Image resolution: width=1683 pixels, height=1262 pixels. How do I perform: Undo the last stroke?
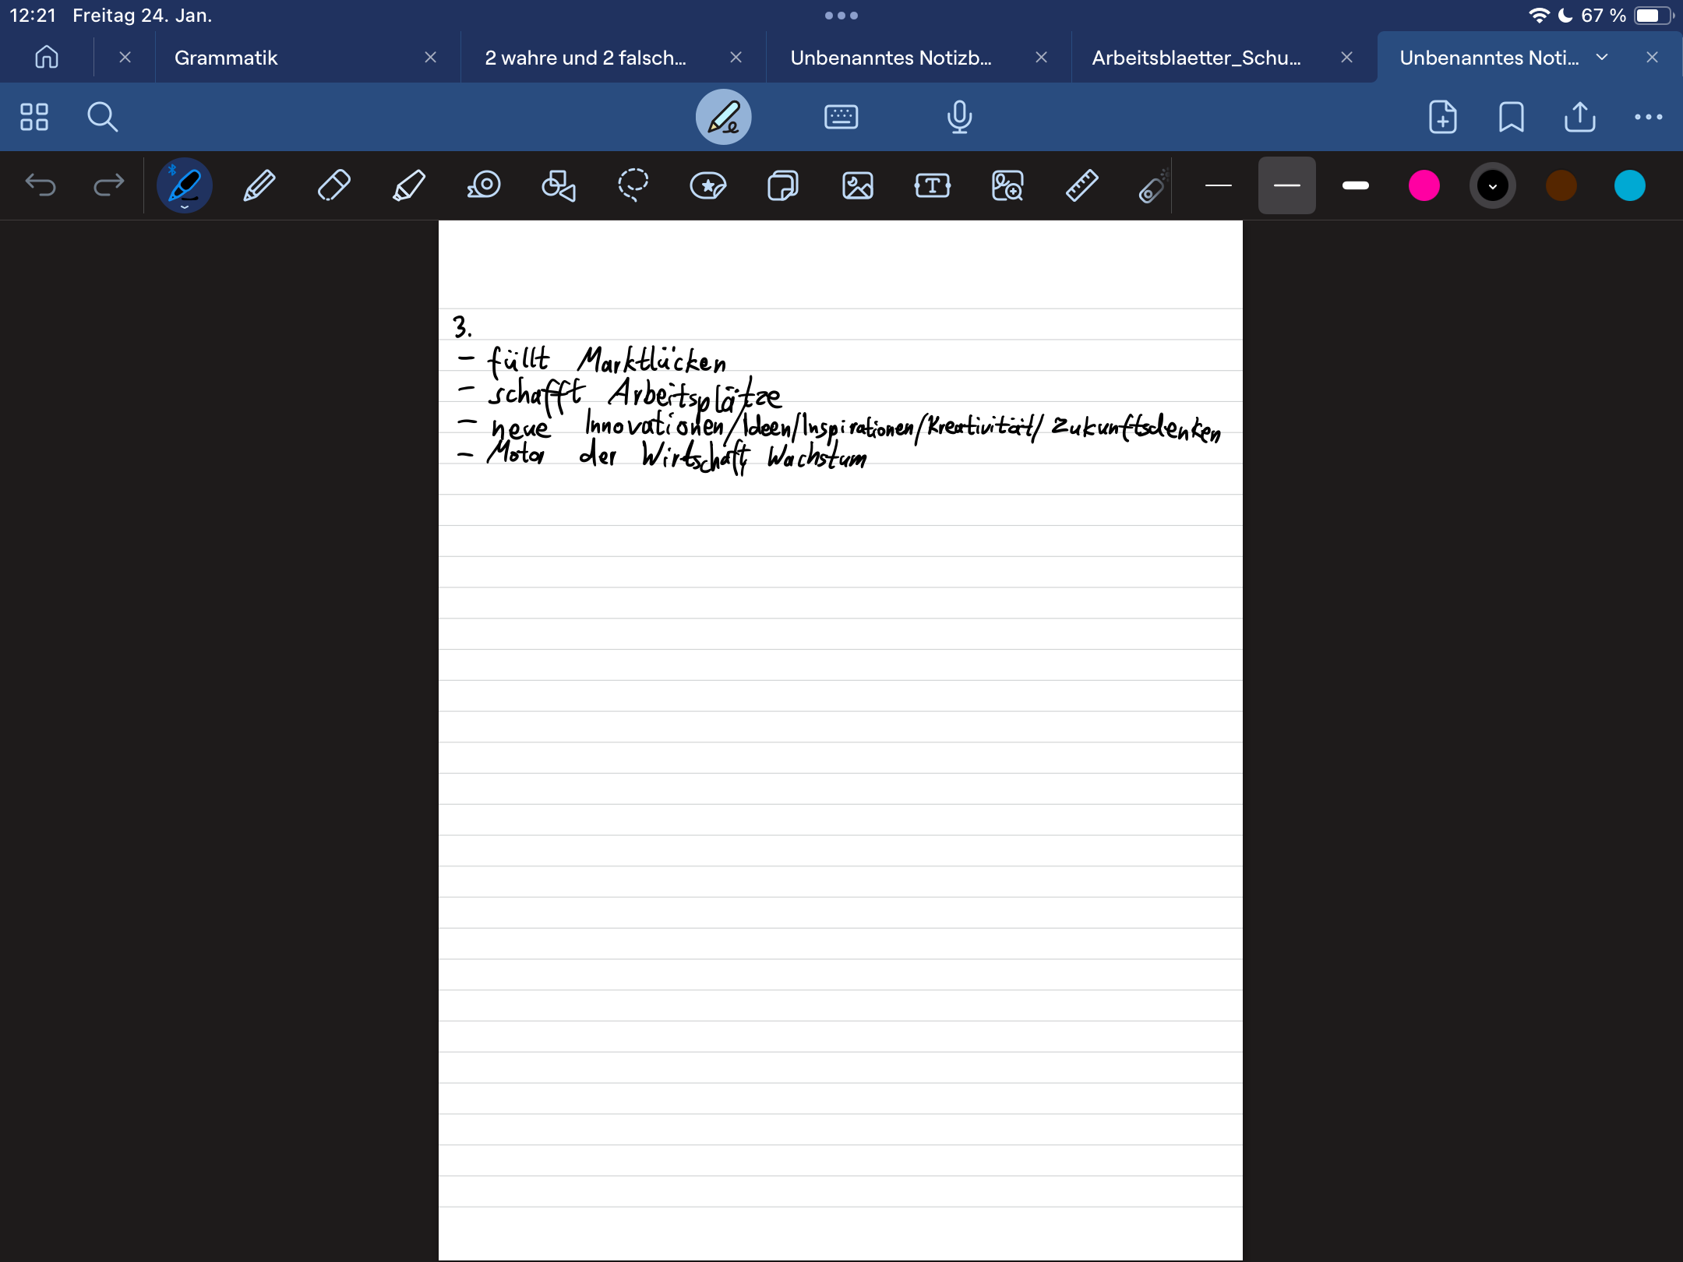41,185
